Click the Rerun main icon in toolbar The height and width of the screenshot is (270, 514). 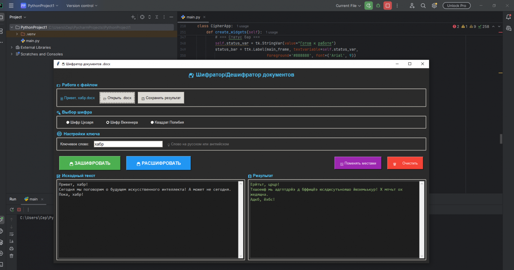(369, 6)
